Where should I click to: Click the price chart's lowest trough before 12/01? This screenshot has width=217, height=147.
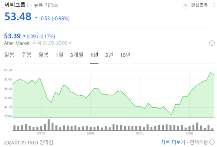[172, 115]
